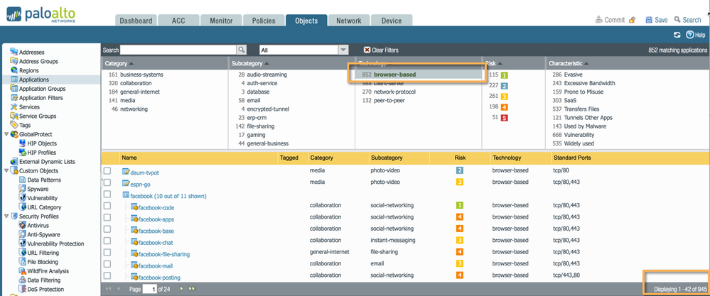
Task: Switch to the Policies tab
Action: click(x=264, y=21)
